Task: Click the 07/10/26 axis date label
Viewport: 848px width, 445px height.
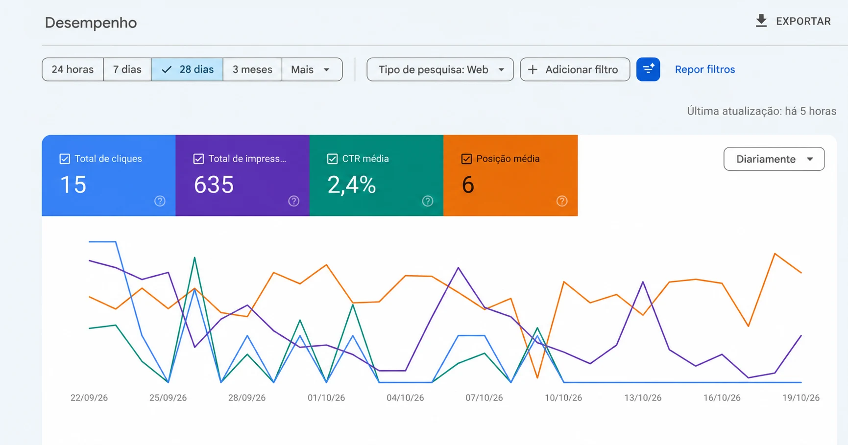Action: [x=484, y=398]
